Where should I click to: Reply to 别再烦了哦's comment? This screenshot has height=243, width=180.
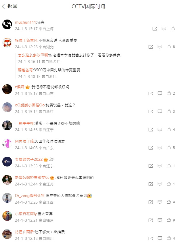[x=160, y=148]
